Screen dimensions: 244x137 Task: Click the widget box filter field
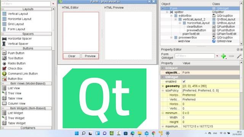click(26, 3)
